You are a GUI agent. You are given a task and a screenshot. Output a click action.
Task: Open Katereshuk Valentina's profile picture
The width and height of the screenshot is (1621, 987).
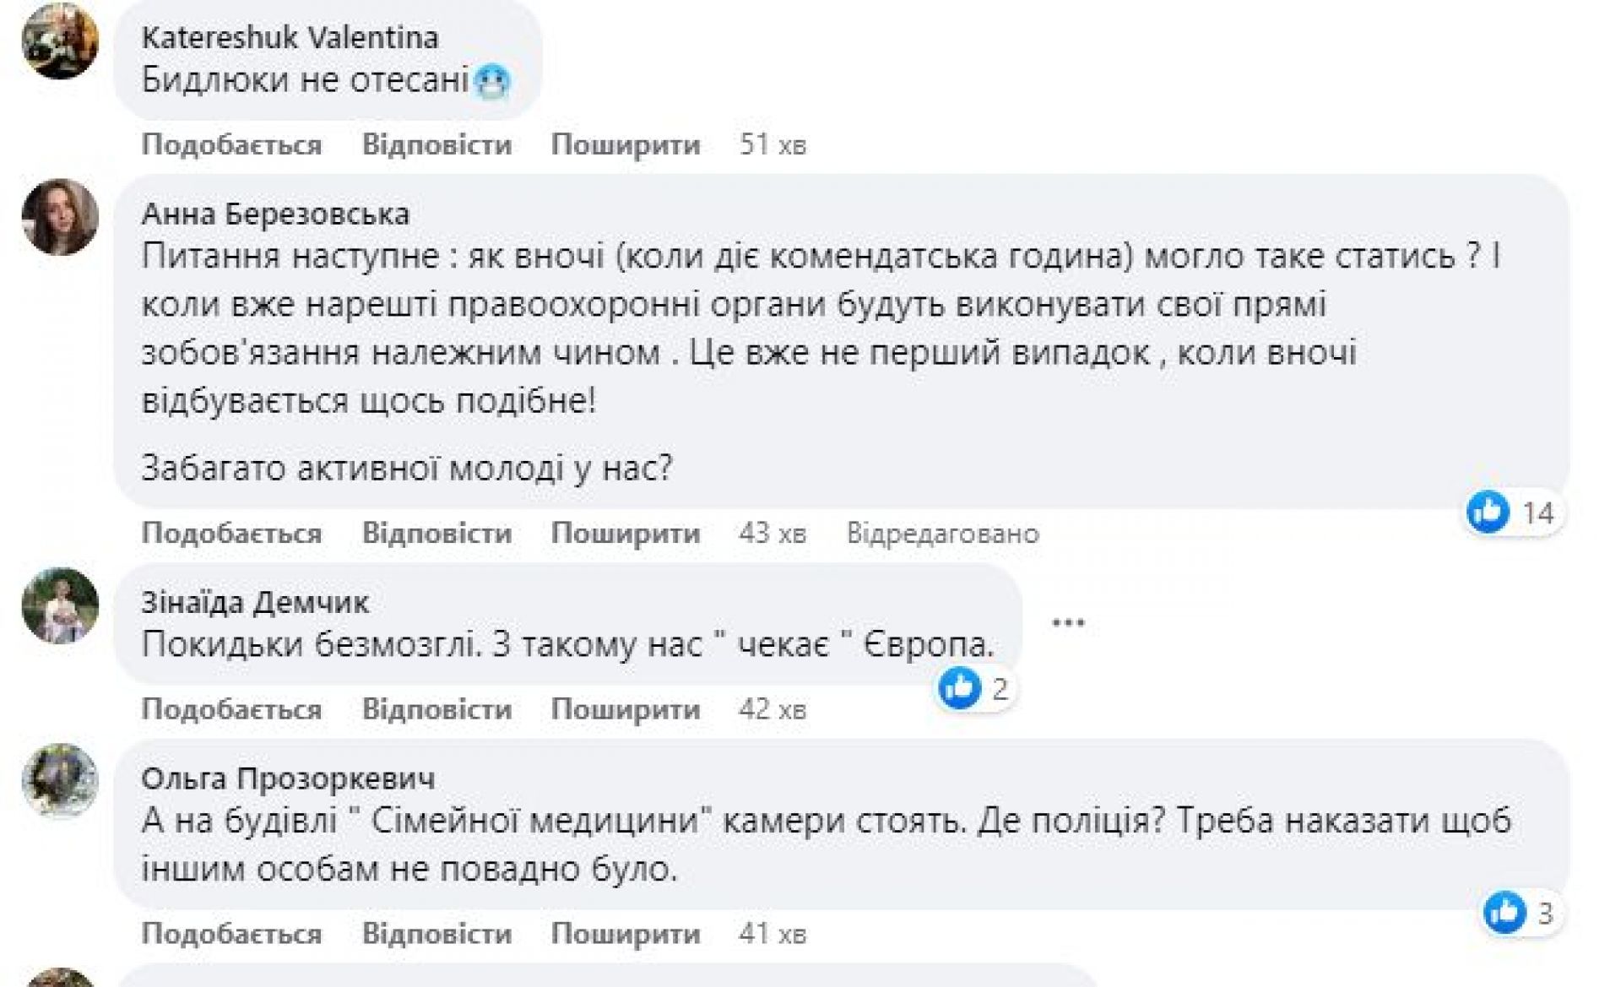(60, 41)
